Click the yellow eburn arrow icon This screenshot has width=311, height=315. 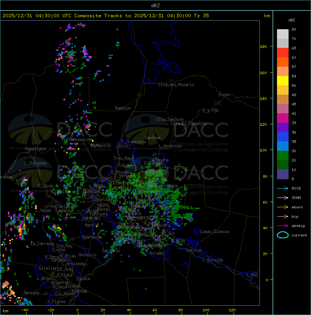(283, 207)
